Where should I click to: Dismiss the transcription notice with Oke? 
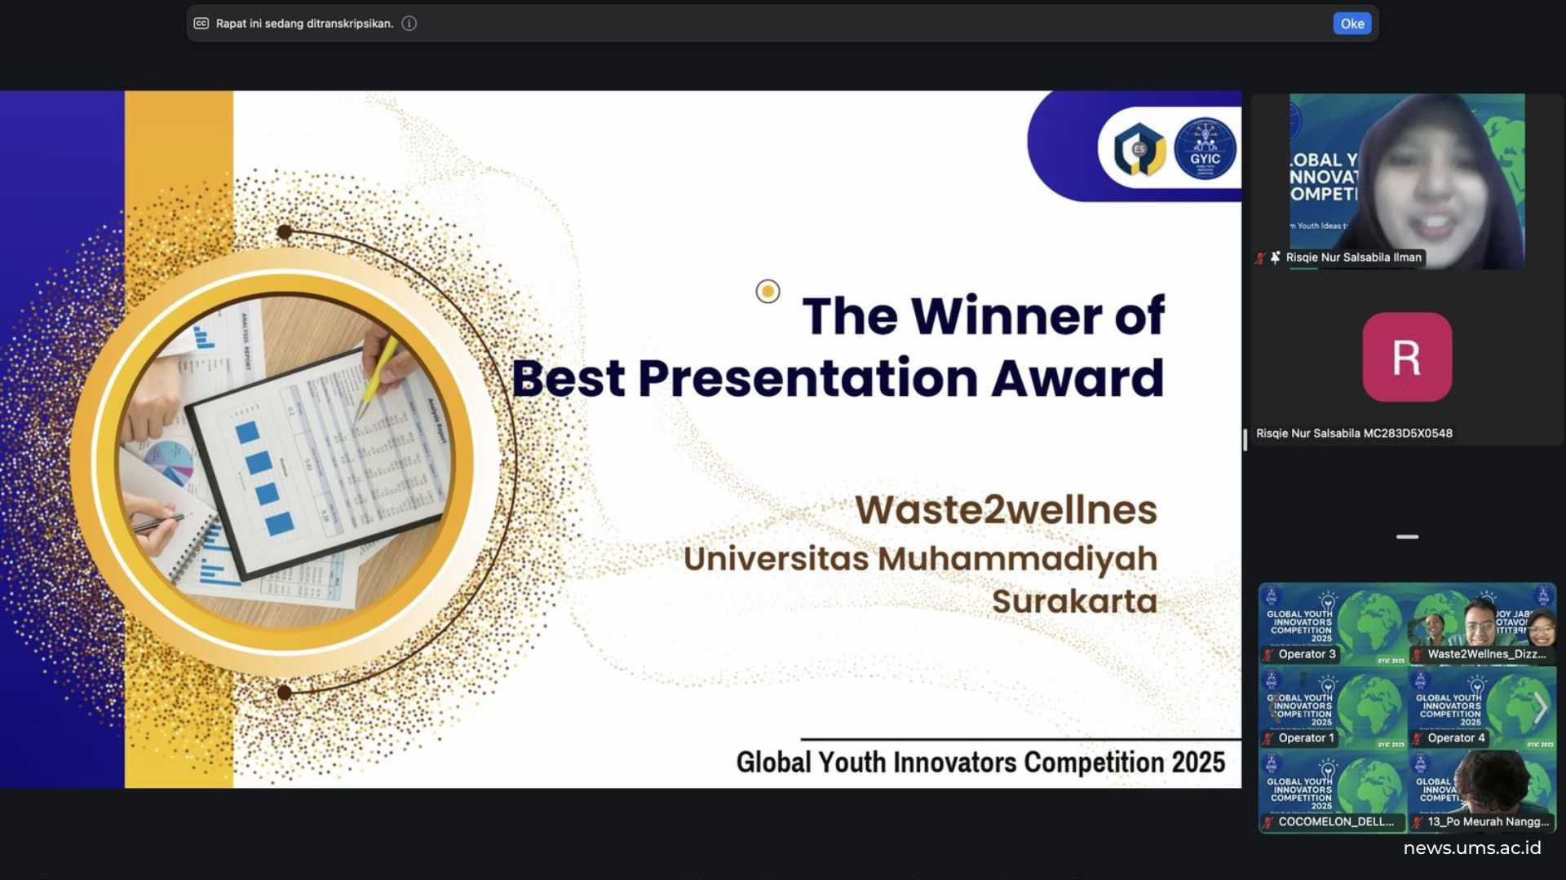tap(1351, 24)
